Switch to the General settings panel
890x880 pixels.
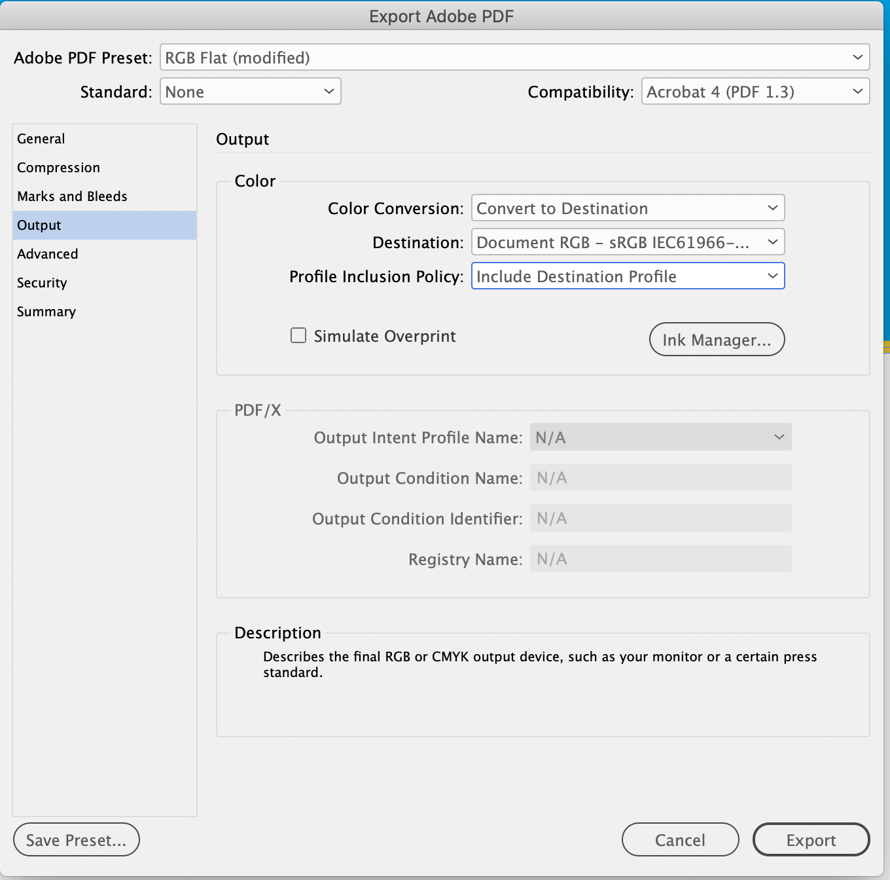41,138
